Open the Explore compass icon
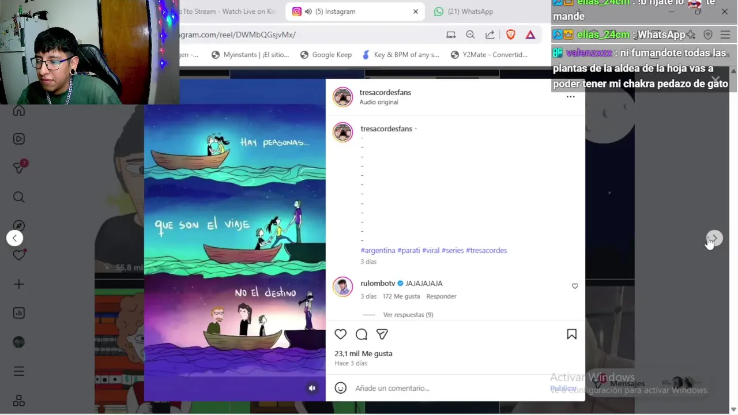Screen dimensions: 738x415 [x=19, y=225]
